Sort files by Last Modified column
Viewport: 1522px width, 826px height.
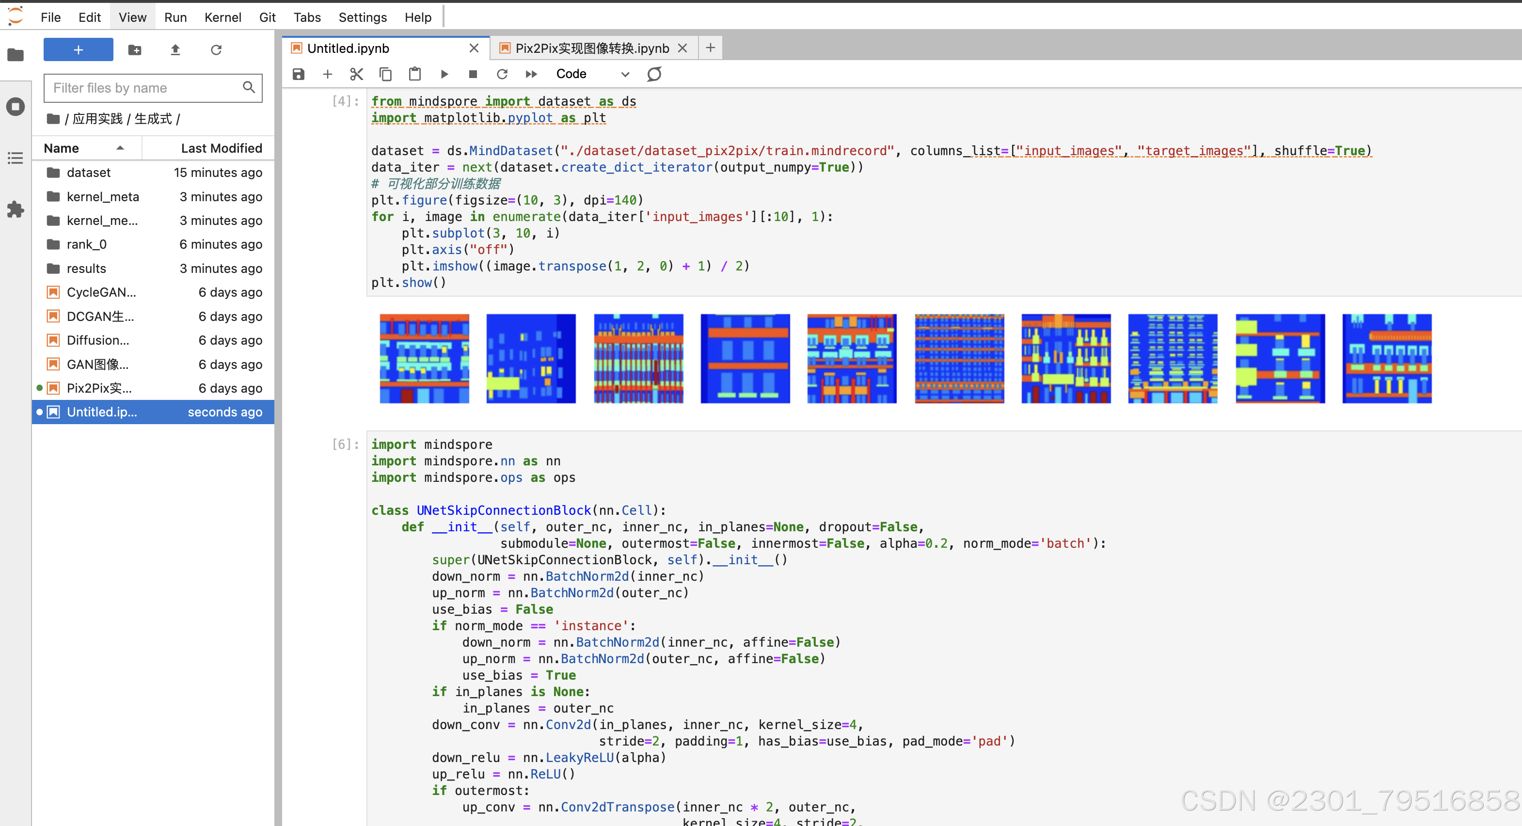(221, 148)
